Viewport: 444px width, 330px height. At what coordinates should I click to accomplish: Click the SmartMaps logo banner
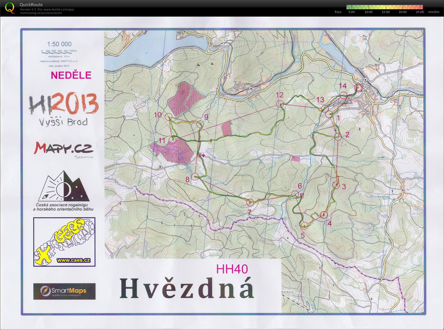[x=65, y=291]
